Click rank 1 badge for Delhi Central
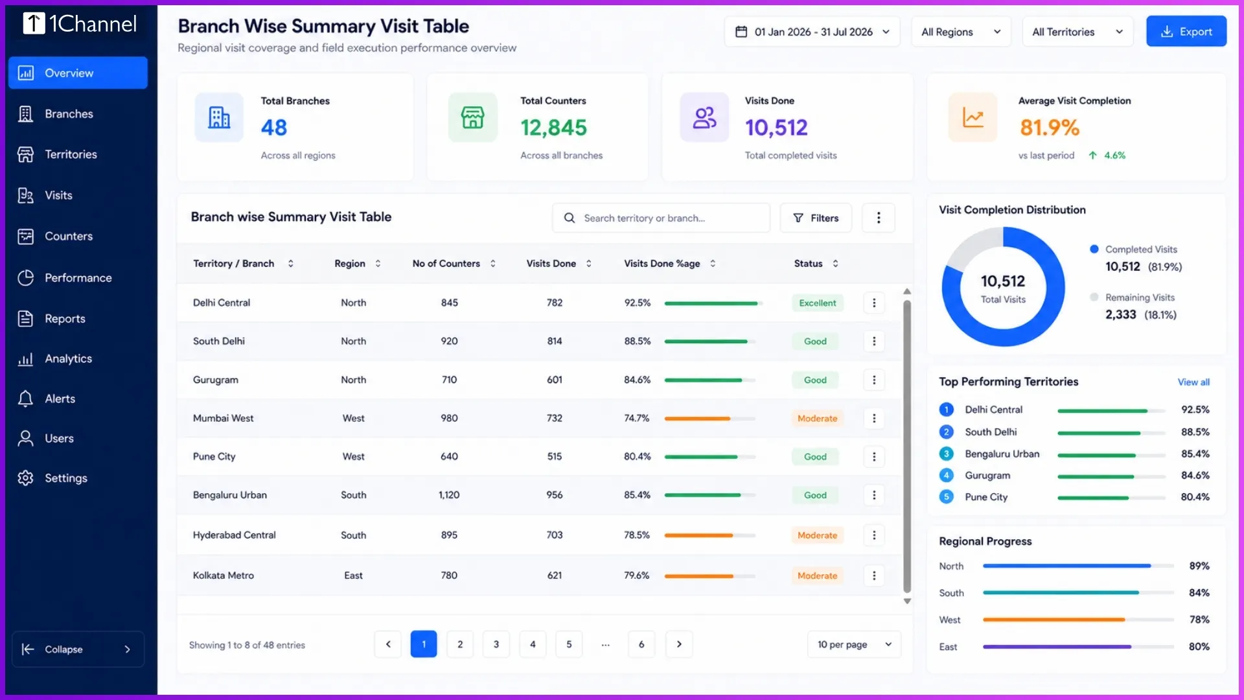Image resolution: width=1244 pixels, height=700 pixels. point(946,410)
